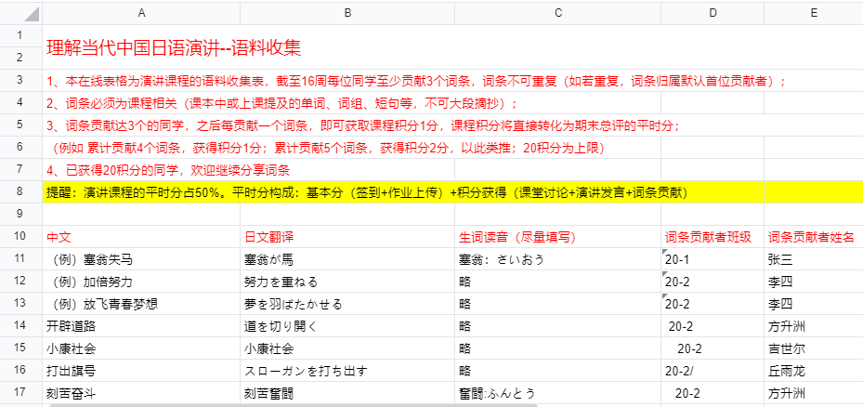Click the cell 张三
The width and height of the screenshot is (863, 407).
point(814,259)
